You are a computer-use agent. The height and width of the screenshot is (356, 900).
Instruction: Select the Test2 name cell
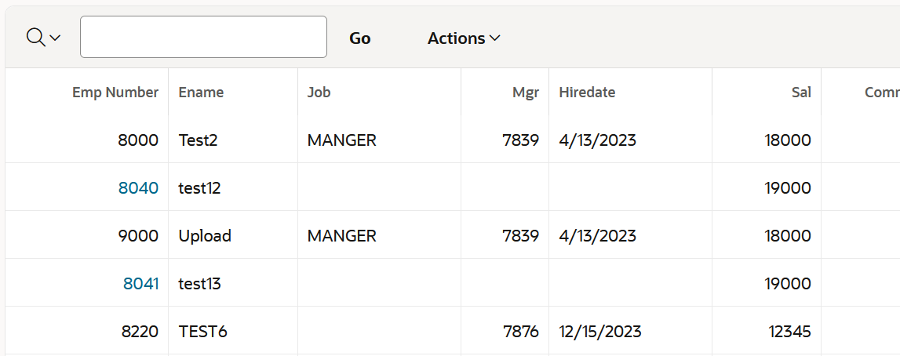233,140
